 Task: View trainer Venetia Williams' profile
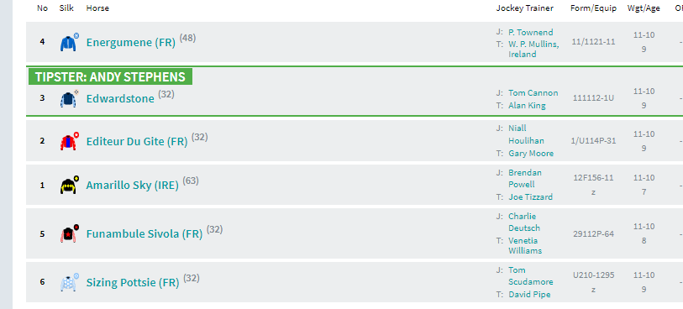(x=525, y=245)
